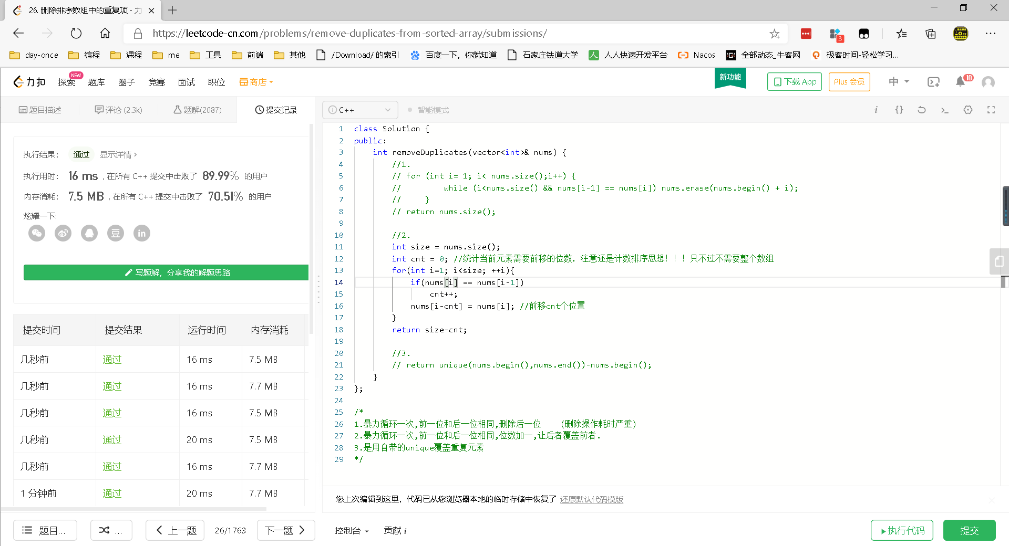
Task: Go to browser home page icon
Action: 105,34
